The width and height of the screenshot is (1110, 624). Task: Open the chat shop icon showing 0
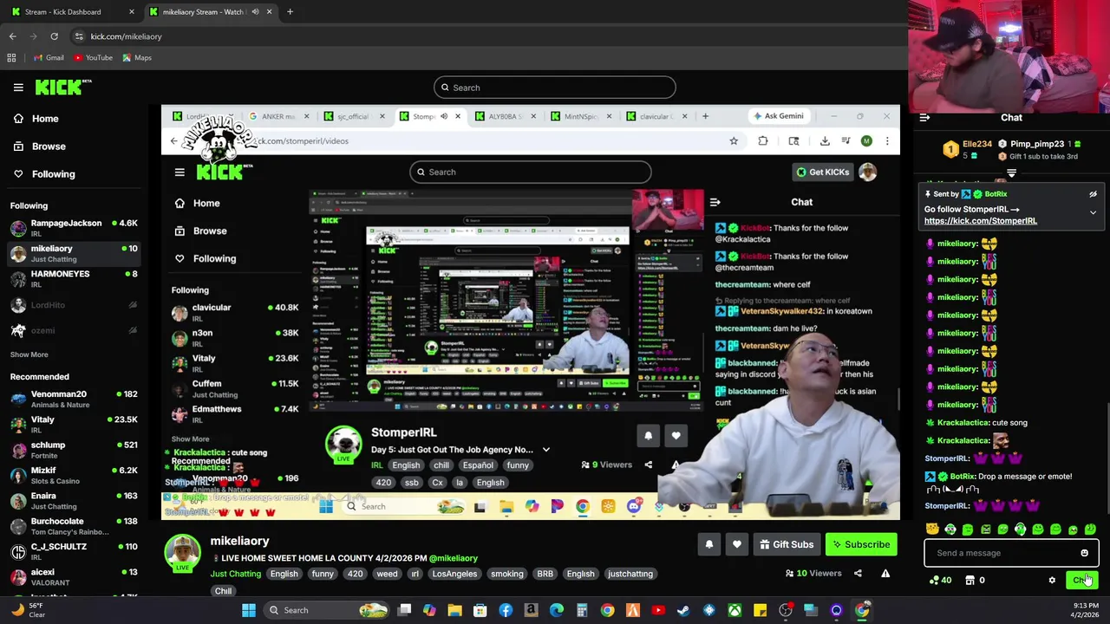(976, 581)
